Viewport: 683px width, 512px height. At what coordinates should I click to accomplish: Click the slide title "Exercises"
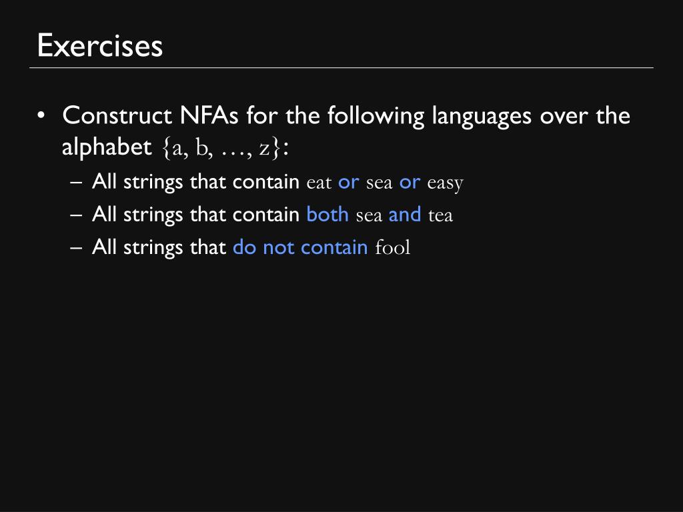pos(100,45)
